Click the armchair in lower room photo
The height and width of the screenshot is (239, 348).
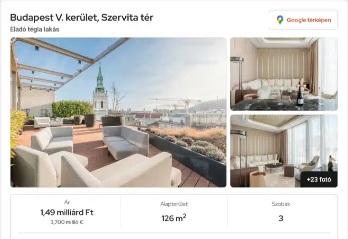click(309, 164)
